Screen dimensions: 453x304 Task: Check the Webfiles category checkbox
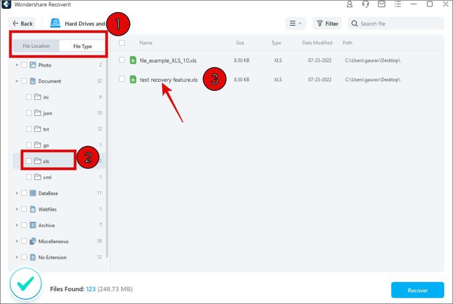(x=24, y=209)
